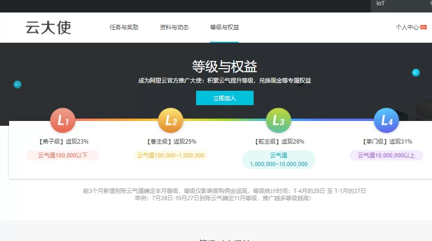The height and width of the screenshot is (241, 432).
Task: Click the teal sphere on the right banner edge
Action: point(416,72)
